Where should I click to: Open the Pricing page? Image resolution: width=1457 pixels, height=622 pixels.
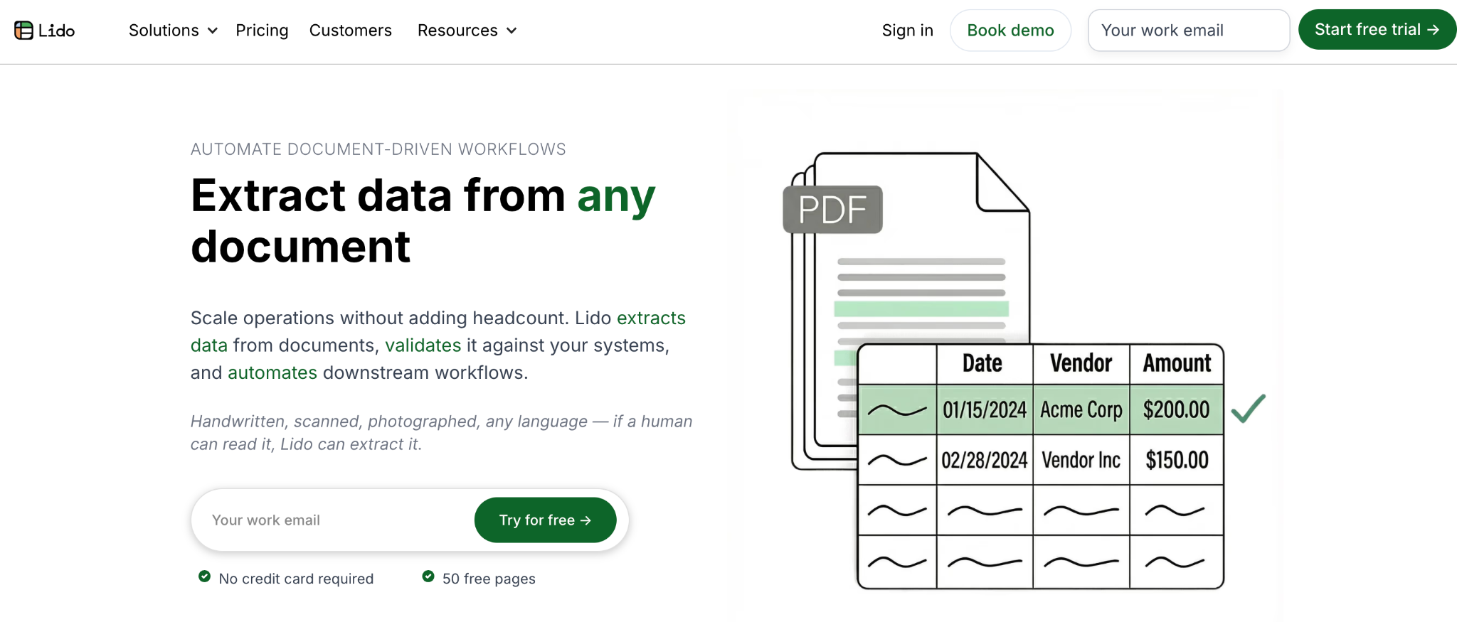262,31
